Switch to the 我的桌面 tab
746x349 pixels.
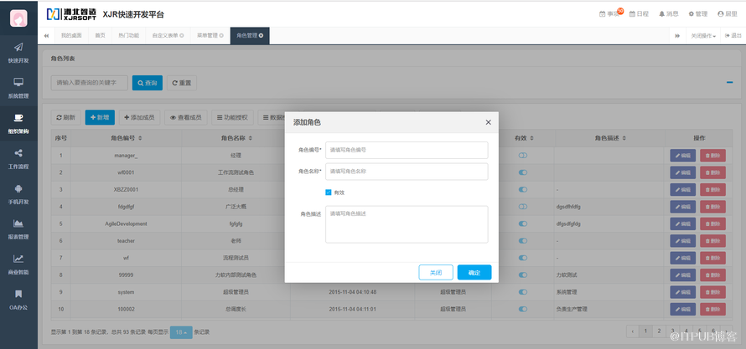click(72, 36)
